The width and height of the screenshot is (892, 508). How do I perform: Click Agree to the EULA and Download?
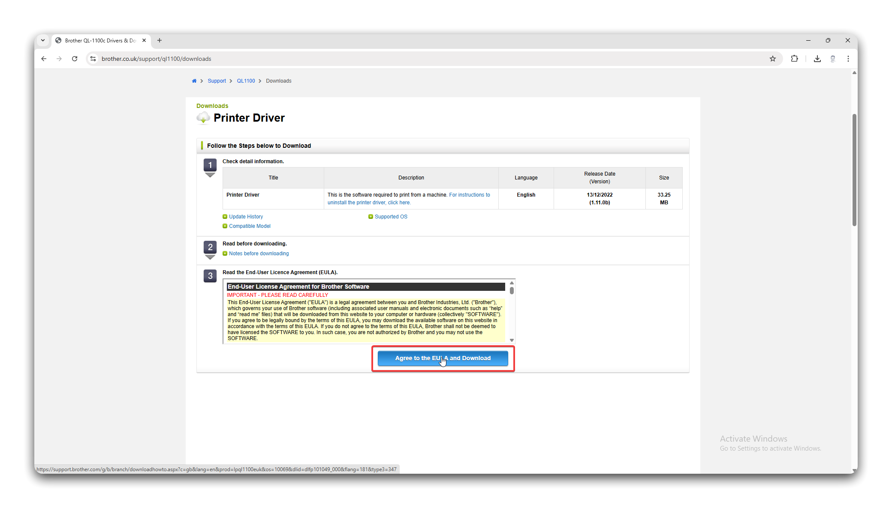click(x=443, y=358)
